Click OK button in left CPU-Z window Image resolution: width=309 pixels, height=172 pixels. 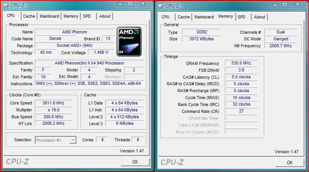135,162
